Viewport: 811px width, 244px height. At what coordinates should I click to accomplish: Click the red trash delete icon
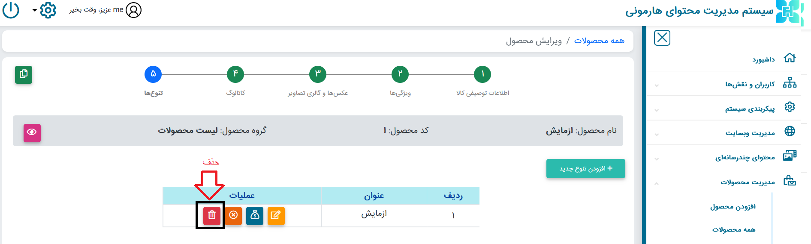click(x=211, y=215)
